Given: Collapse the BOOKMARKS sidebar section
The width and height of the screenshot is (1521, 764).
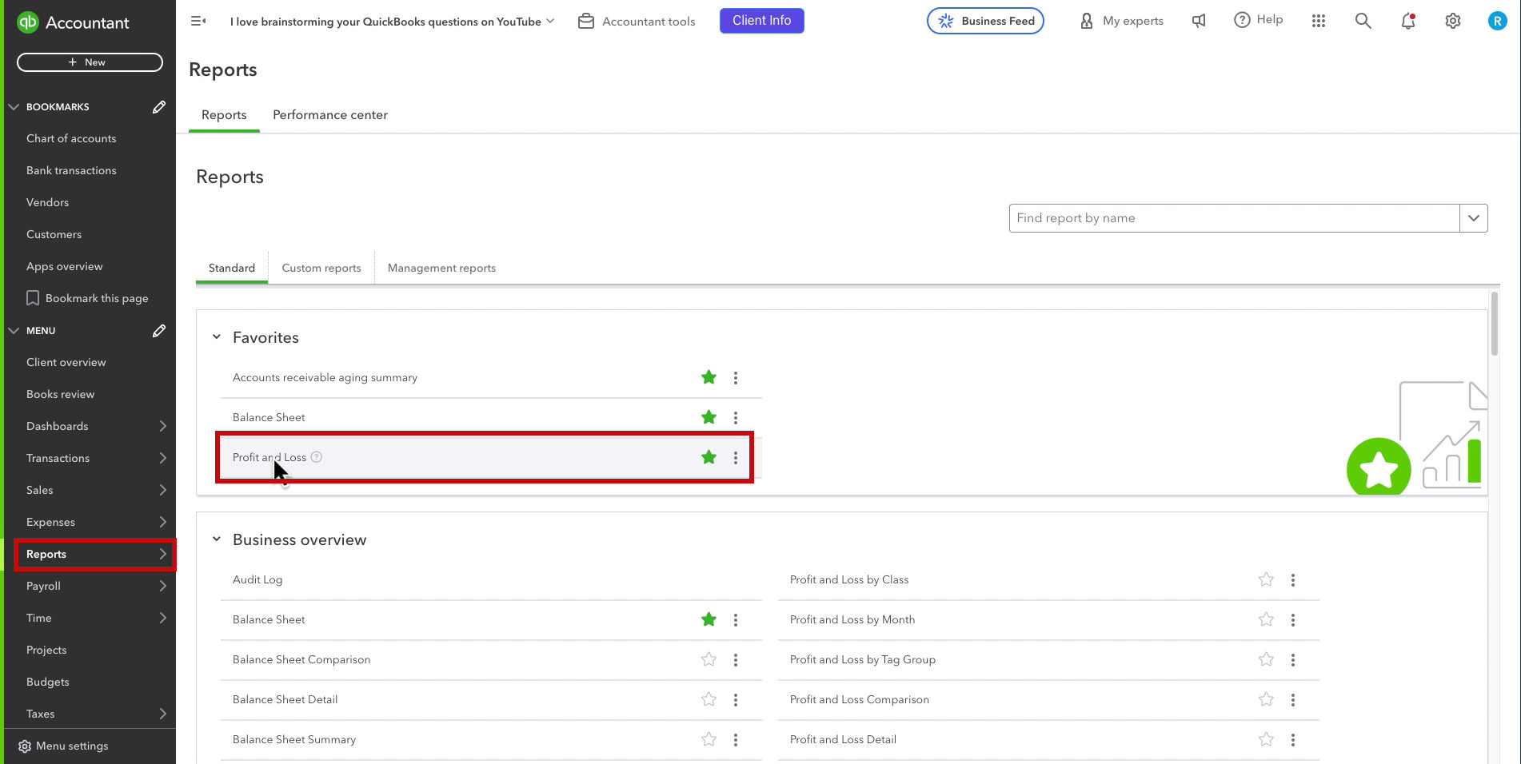Looking at the screenshot, I should click(14, 106).
